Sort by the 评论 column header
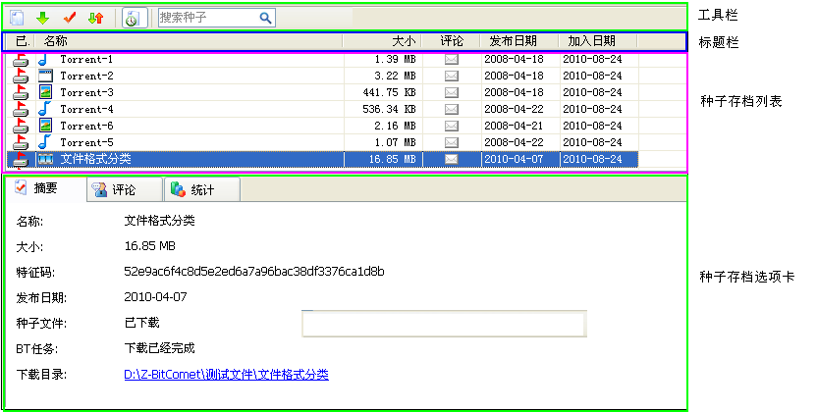 tap(452, 41)
